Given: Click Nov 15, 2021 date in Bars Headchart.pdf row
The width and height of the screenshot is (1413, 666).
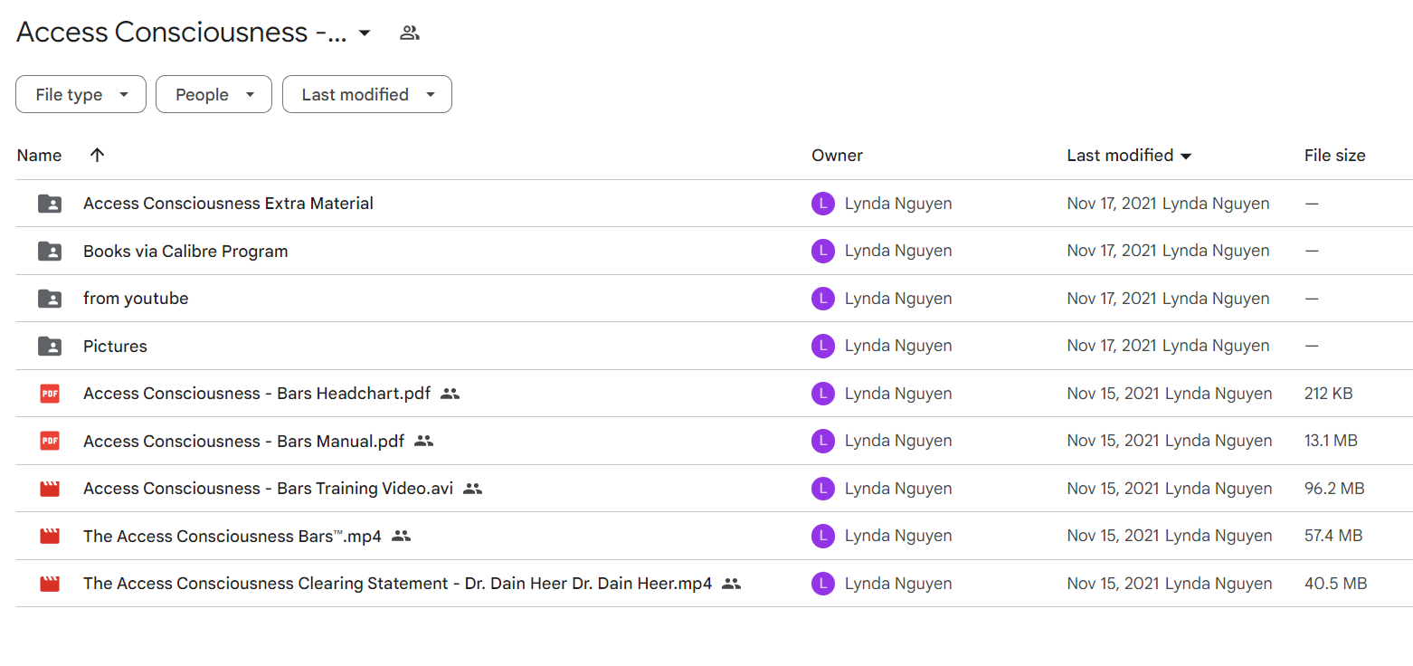Looking at the screenshot, I should click(1114, 394).
